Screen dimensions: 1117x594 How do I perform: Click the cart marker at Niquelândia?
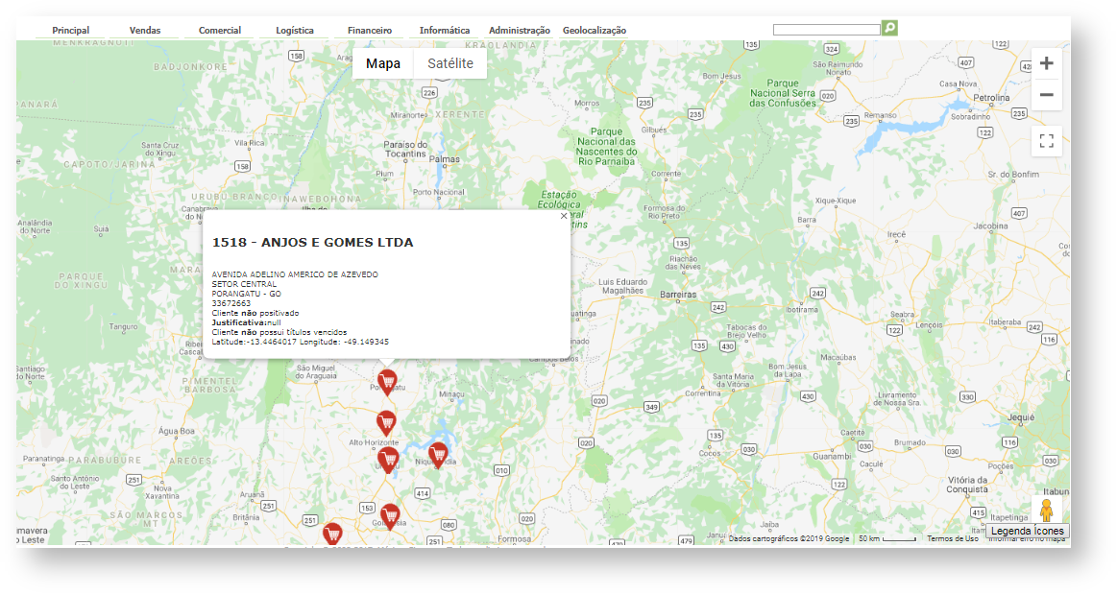click(438, 454)
